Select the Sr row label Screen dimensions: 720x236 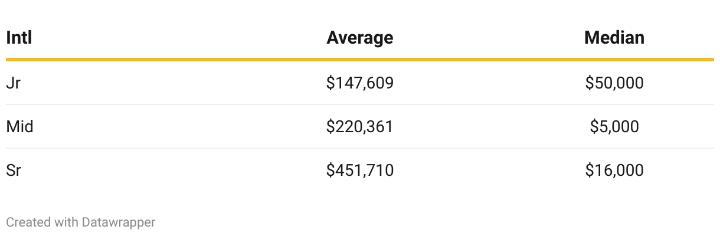(x=14, y=170)
